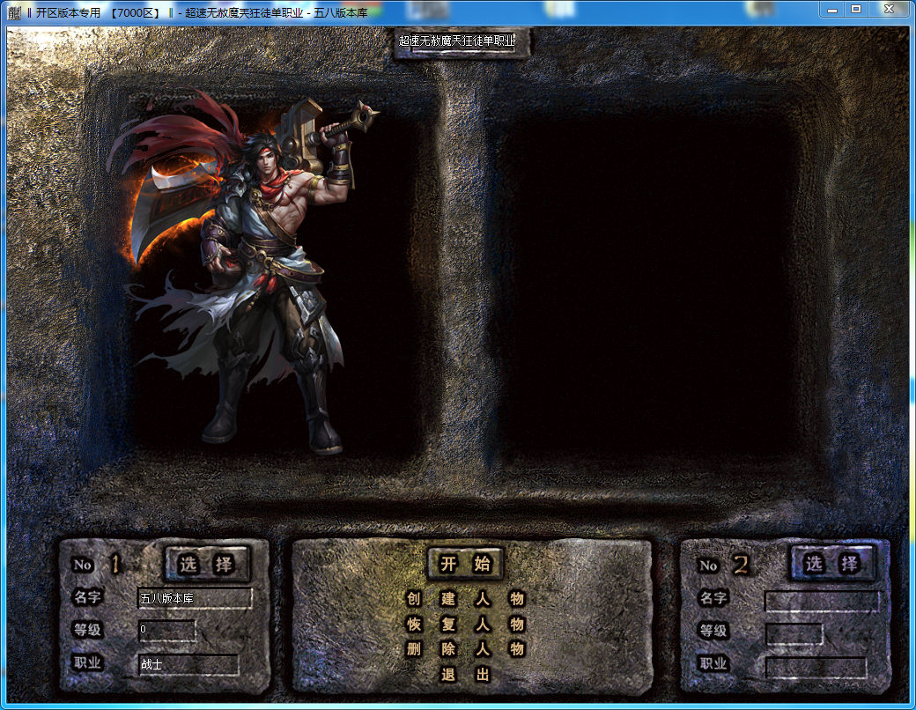This screenshot has height=710, width=916.
Task: Exit the game via 退出
Action: click(x=466, y=675)
